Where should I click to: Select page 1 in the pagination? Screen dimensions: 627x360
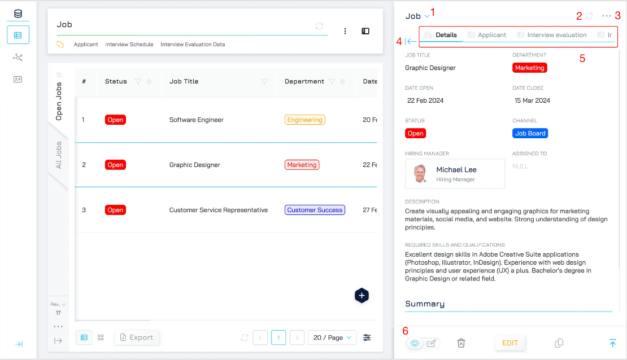point(278,337)
